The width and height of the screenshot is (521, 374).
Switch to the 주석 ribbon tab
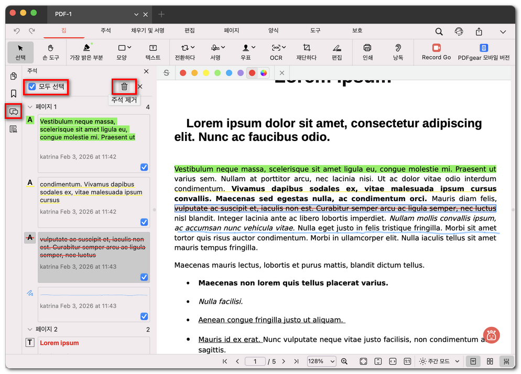click(105, 31)
